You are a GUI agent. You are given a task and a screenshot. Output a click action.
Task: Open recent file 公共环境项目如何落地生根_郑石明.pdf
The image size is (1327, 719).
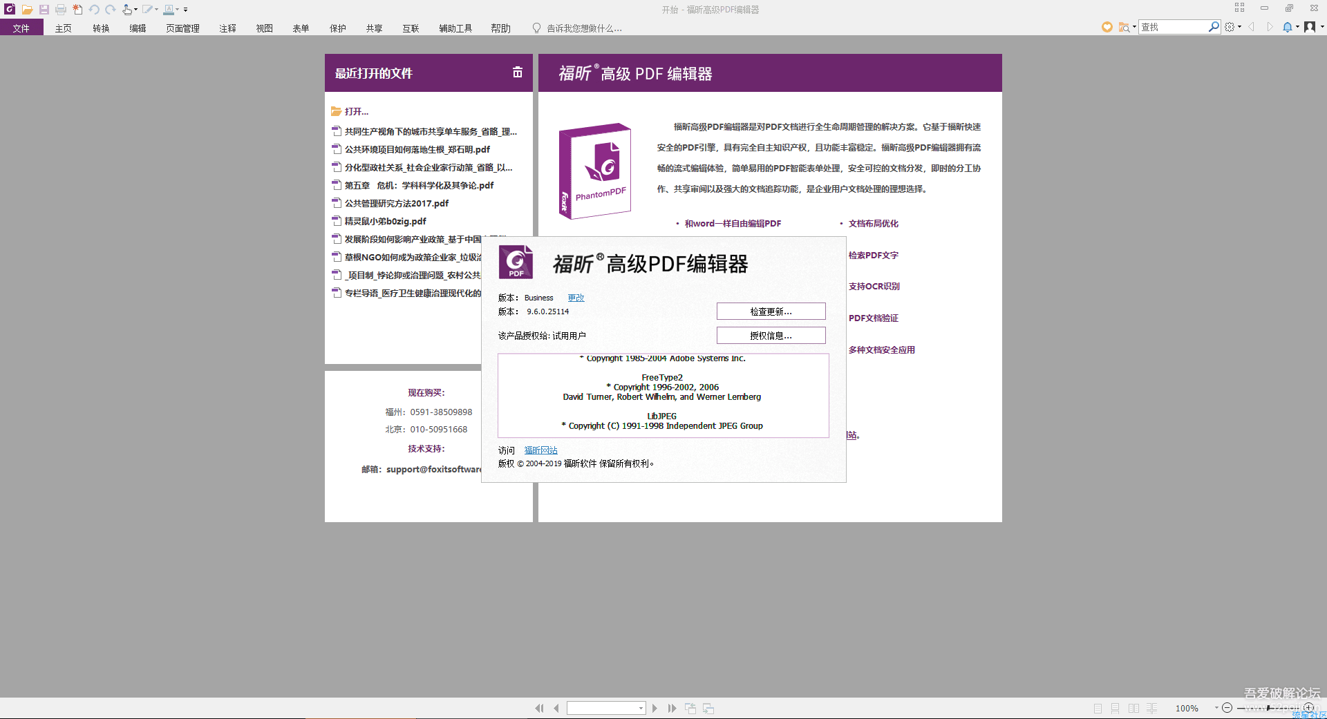[x=417, y=149]
